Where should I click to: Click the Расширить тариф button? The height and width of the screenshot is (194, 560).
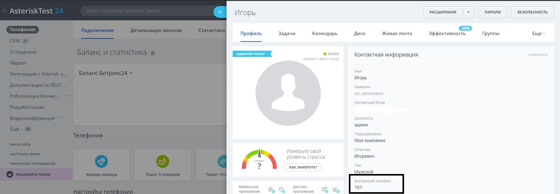tap(36, 174)
